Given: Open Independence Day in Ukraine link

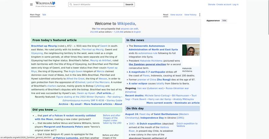Looking at the screenshot, I should tap(152, 118).
